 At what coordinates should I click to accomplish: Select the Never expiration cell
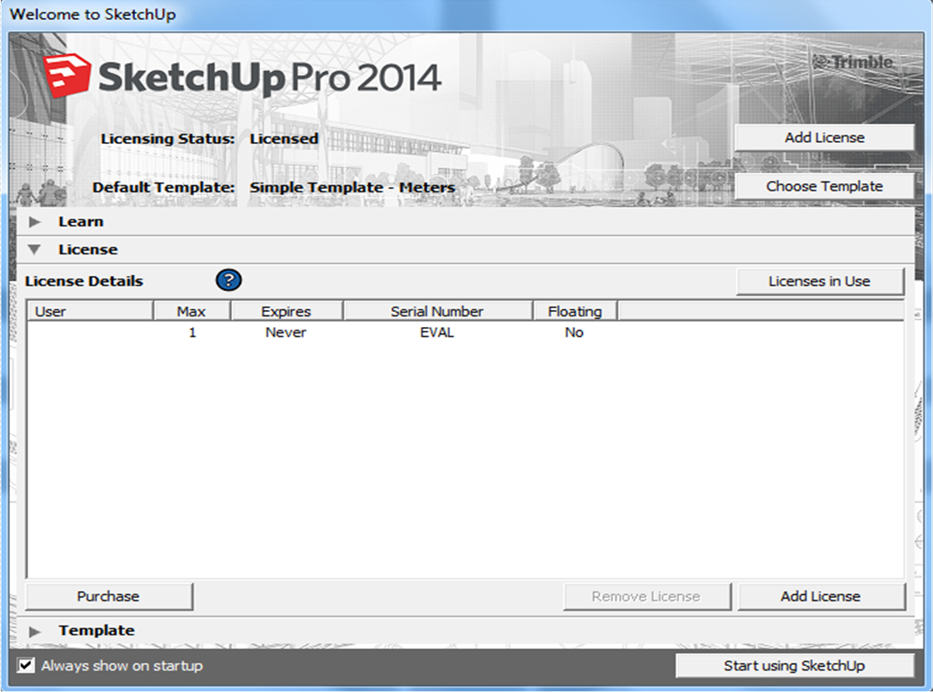tap(285, 333)
